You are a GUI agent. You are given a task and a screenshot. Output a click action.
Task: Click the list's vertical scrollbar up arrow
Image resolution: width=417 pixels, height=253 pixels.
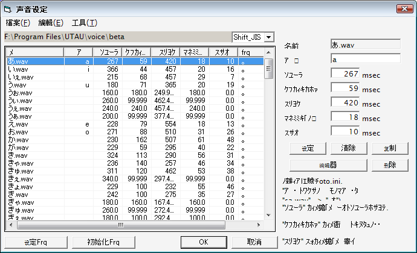pyautogui.click(x=268, y=52)
